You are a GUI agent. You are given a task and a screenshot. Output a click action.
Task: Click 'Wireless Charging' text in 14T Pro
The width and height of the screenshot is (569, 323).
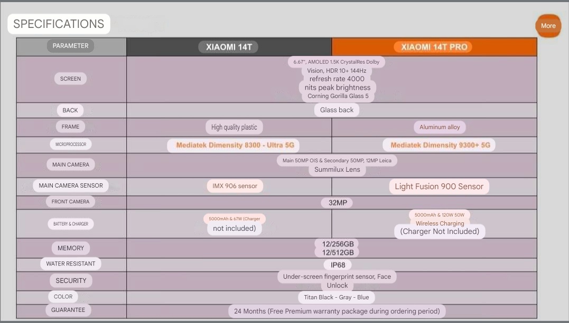tap(440, 223)
